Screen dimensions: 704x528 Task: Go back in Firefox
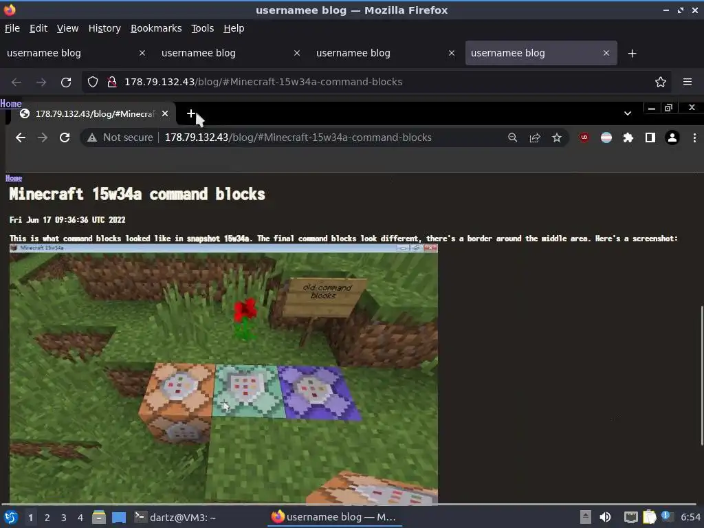click(16, 82)
